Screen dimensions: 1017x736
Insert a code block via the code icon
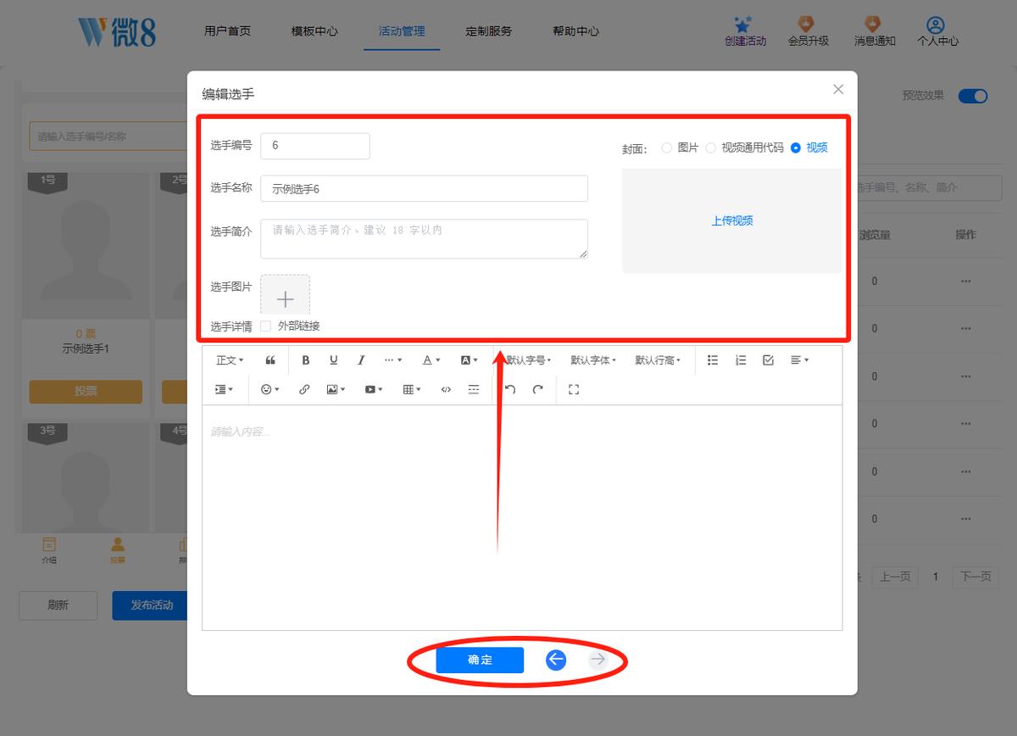446,389
